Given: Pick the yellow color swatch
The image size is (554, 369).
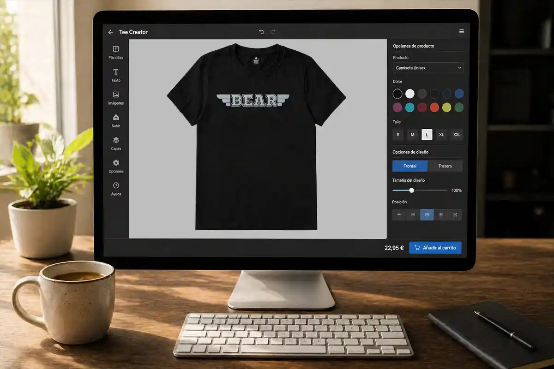Looking at the screenshot, I should coord(446,107).
